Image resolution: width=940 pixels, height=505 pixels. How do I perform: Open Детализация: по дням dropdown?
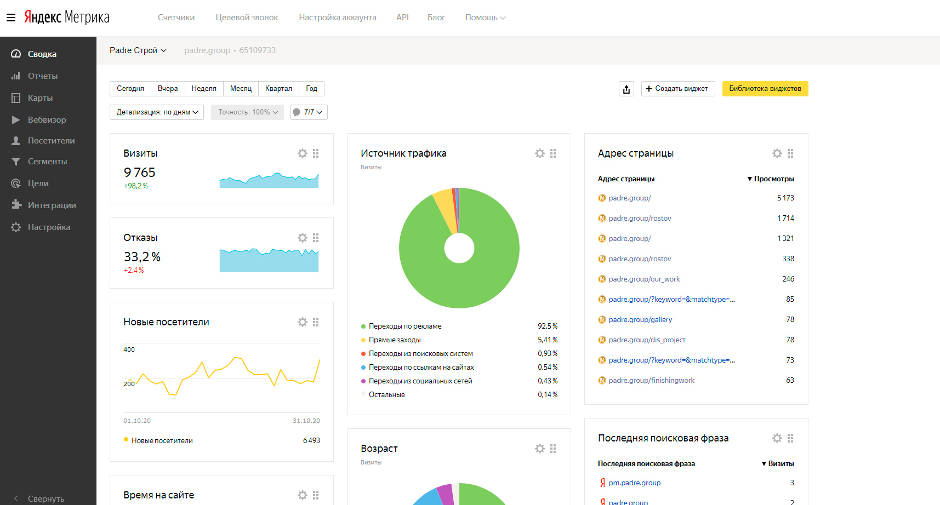(x=157, y=112)
